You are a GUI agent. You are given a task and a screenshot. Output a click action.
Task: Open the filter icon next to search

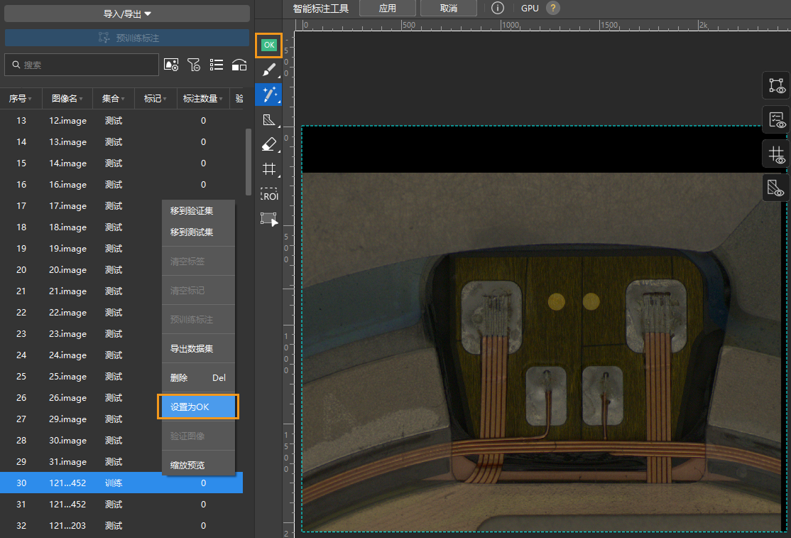pyautogui.click(x=194, y=65)
